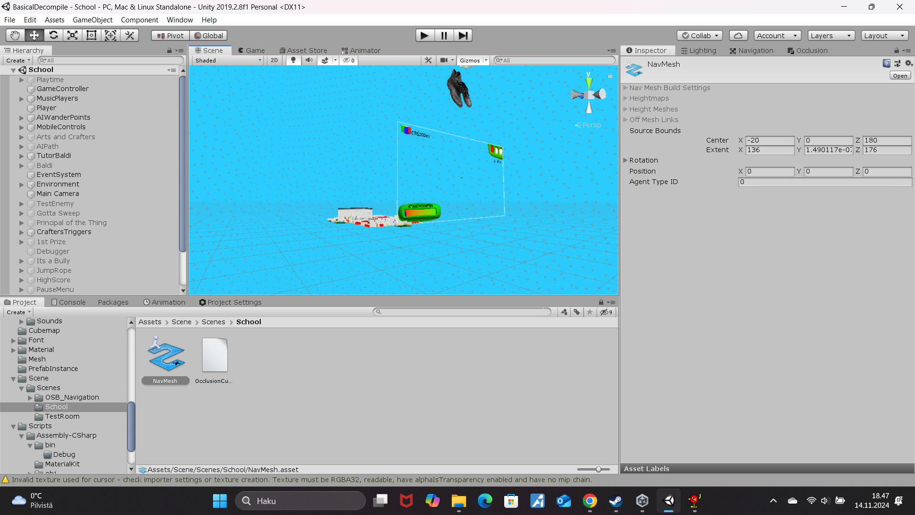
Task: Click the Open button for NavMesh
Action: point(899,75)
